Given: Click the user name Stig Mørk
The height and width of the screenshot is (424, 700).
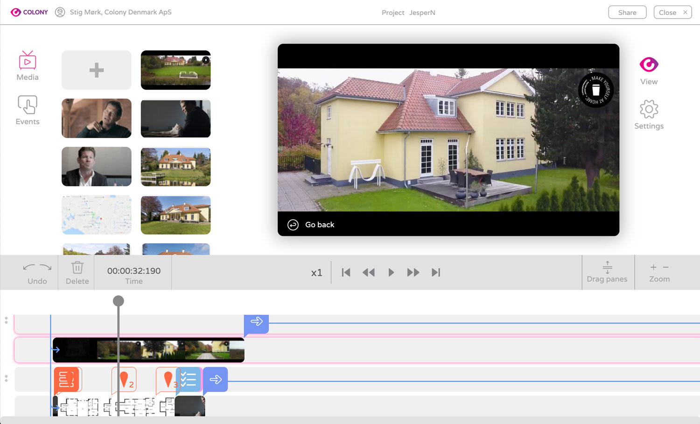Looking at the screenshot, I should [x=85, y=12].
